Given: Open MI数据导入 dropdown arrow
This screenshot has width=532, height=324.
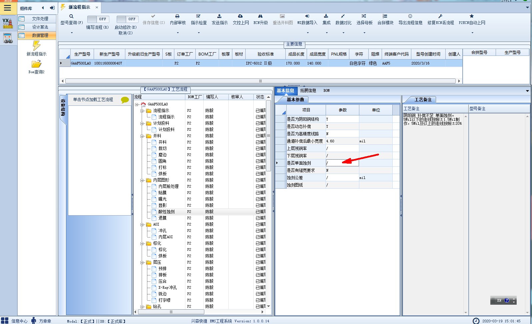Looking at the screenshot, I should coord(307,33).
